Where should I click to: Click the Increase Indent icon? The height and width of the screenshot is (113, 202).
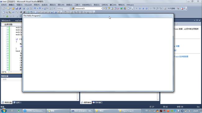[24, 12]
